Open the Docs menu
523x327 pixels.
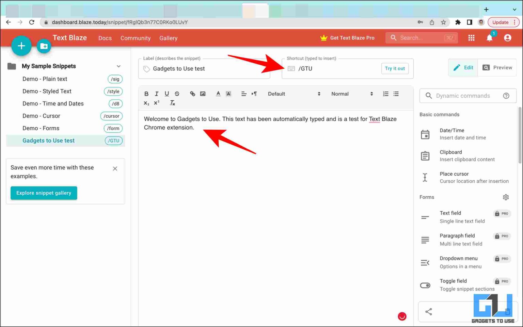coord(105,38)
